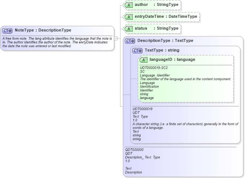Select the 'status : StringType' attribute label
This screenshot has width=245, height=178.
click(x=156, y=28)
